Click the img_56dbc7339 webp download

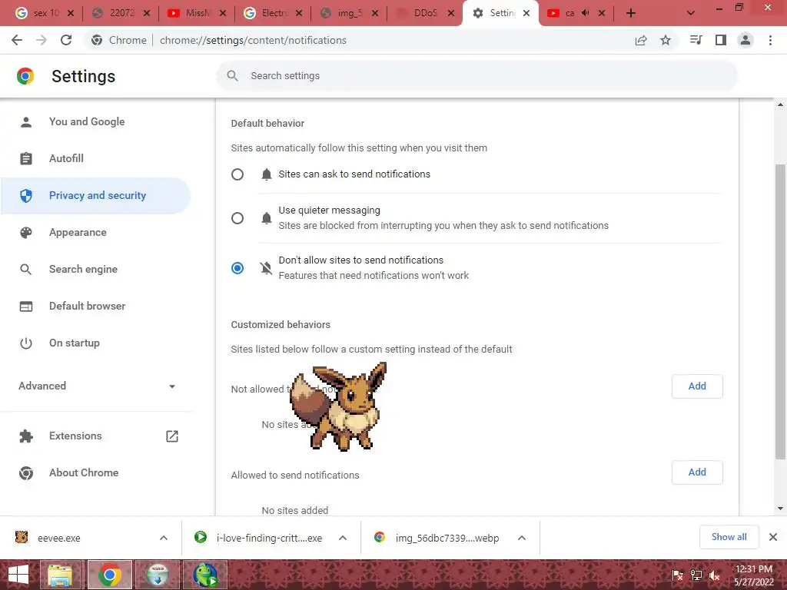pyautogui.click(x=447, y=538)
